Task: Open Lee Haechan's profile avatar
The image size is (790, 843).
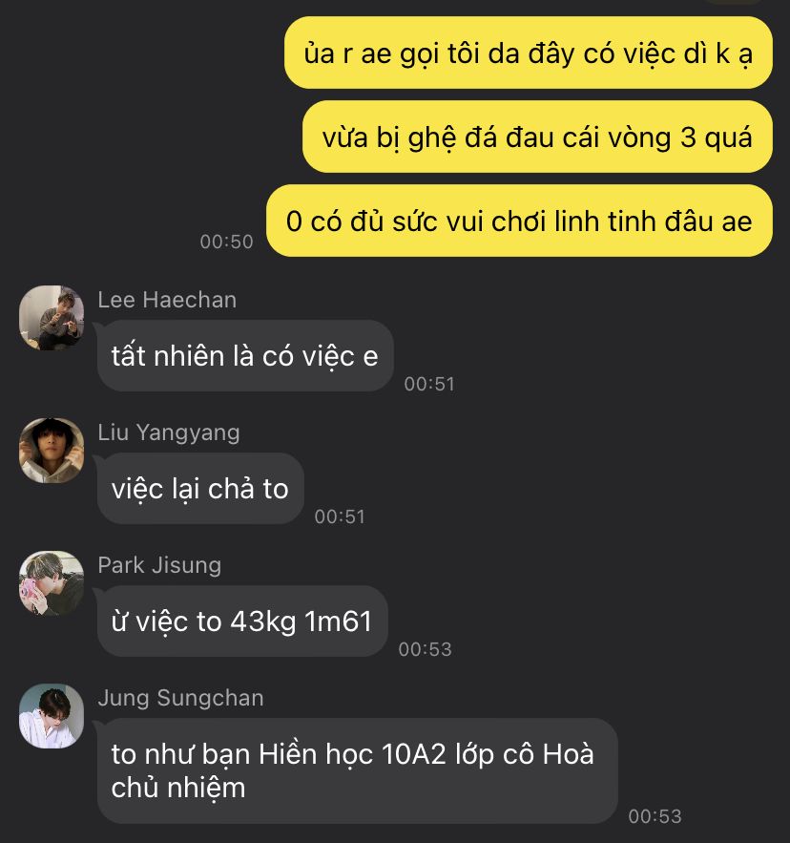Action: (52, 318)
